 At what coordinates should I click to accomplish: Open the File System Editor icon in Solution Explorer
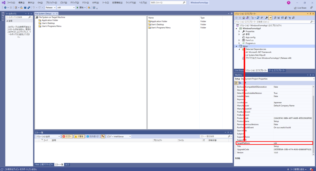(x=275, y=18)
